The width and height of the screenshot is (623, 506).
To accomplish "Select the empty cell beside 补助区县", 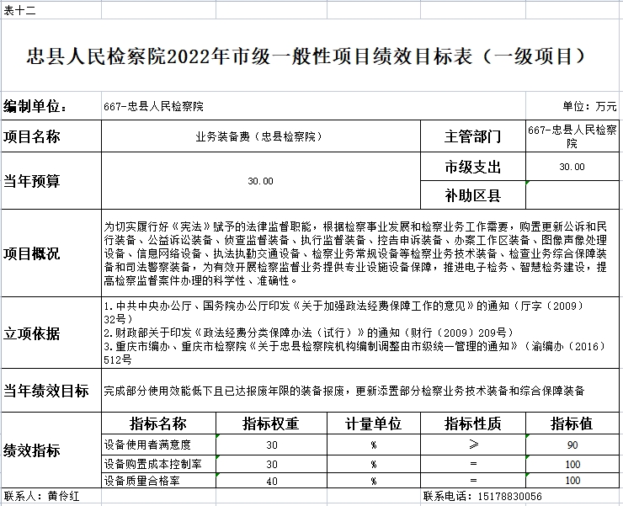I will 572,195.
